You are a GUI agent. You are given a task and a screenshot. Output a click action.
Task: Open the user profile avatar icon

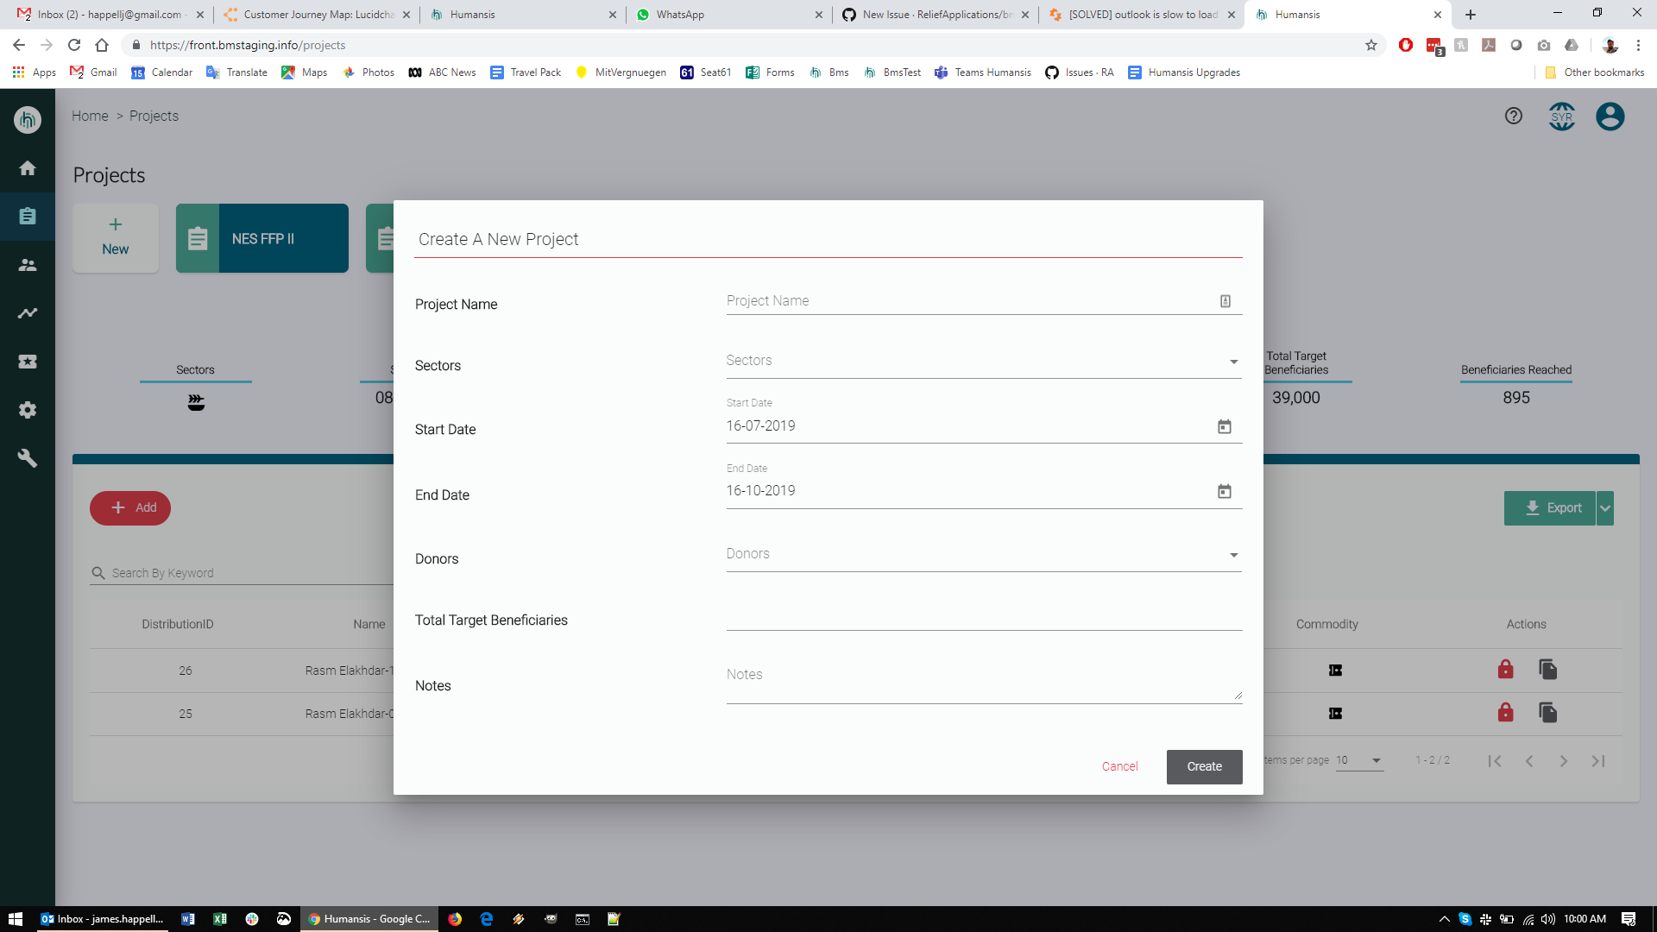[x=1610, y=116]
